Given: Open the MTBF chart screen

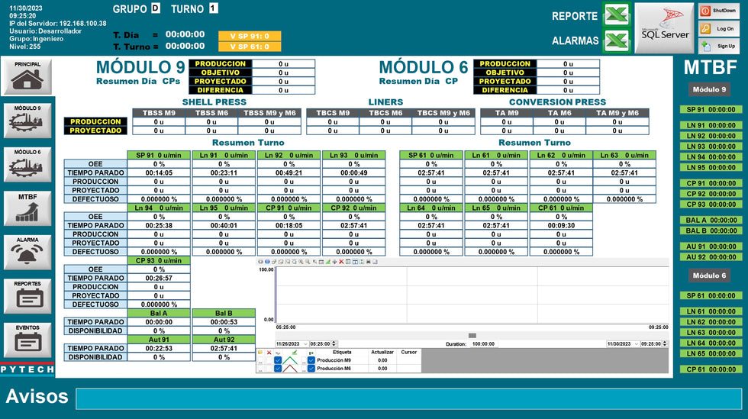Looking at the screenshot, I should click(27, 208).
